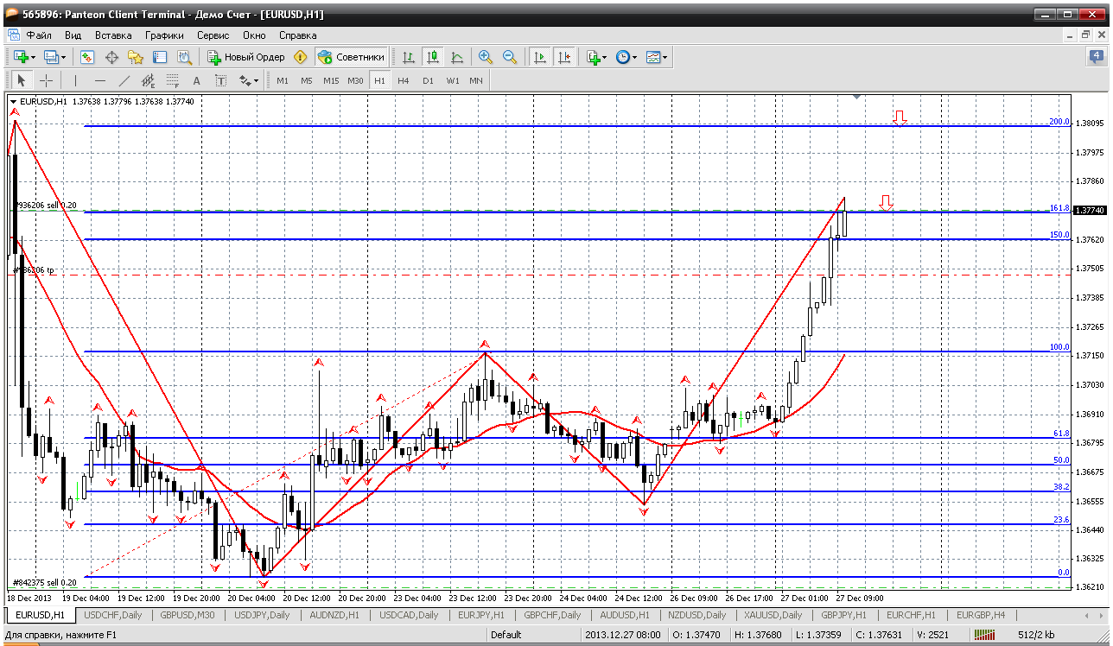Open the Market Watch window icon

click(87, 57)
